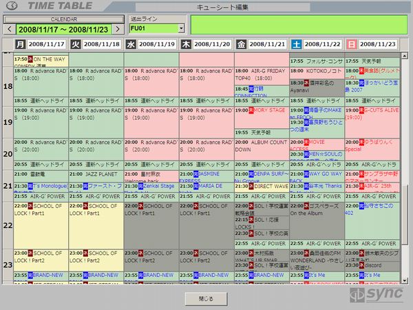Select Friday 20:00 ALBUM COUNT DOWN block

click(261, 146)
